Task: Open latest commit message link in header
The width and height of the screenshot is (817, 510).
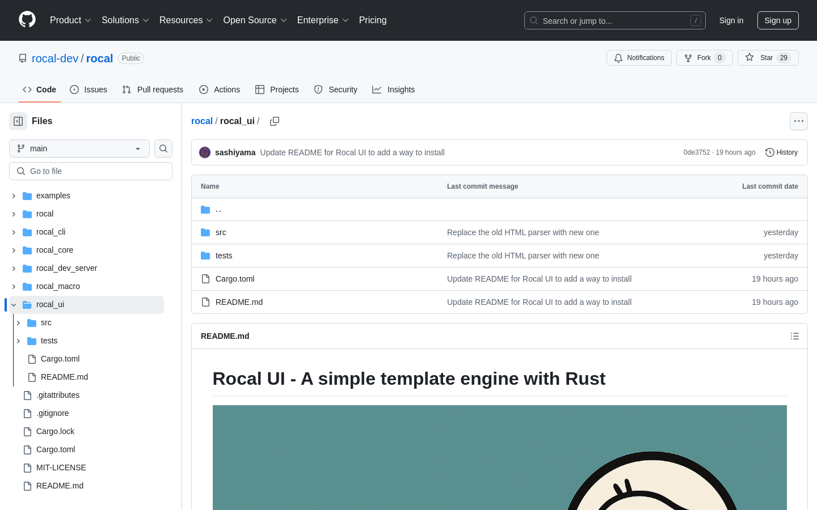Action: [x=352, y=152]
